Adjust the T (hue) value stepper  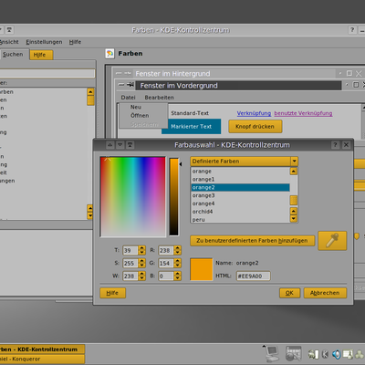(x=141, y=250)
